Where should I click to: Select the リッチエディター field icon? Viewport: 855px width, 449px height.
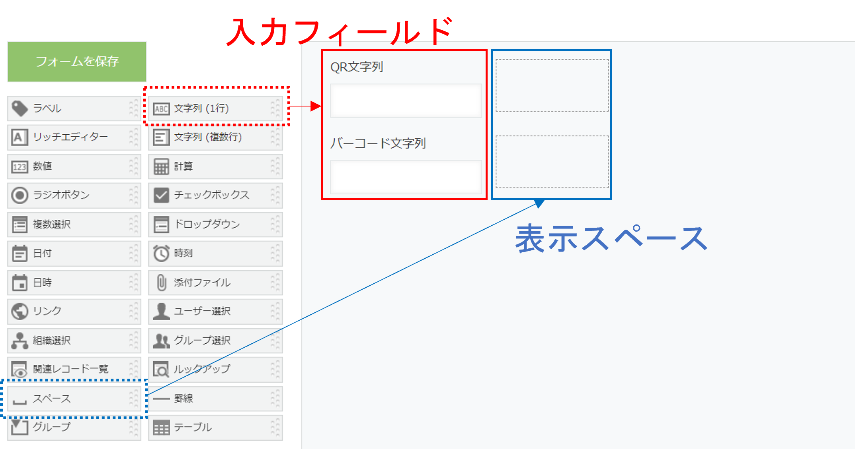click(19, 137)
